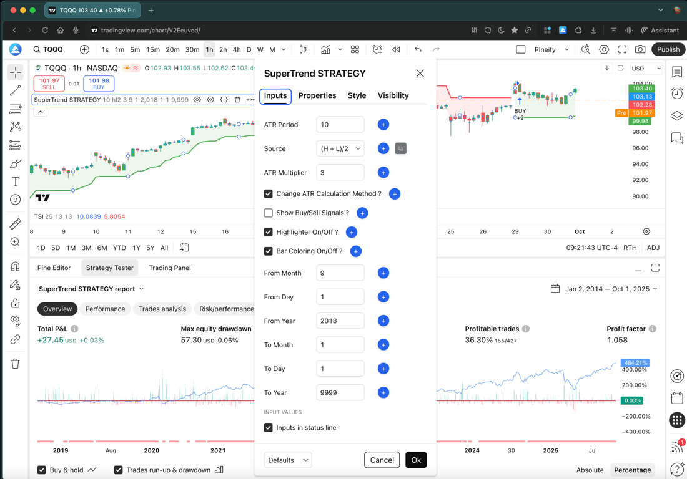Delete the SuperTrend STRATEGY indicator trash icon
The height and width of the screenshot is (479, 687).
tap(237, 100)
